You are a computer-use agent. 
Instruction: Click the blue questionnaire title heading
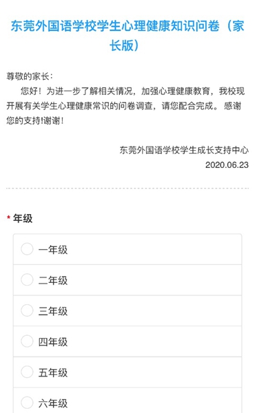(x=127, y=36)
